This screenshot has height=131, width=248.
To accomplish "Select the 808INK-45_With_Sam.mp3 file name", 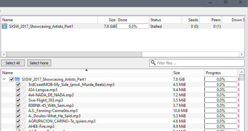I will [x=51, y=106].
